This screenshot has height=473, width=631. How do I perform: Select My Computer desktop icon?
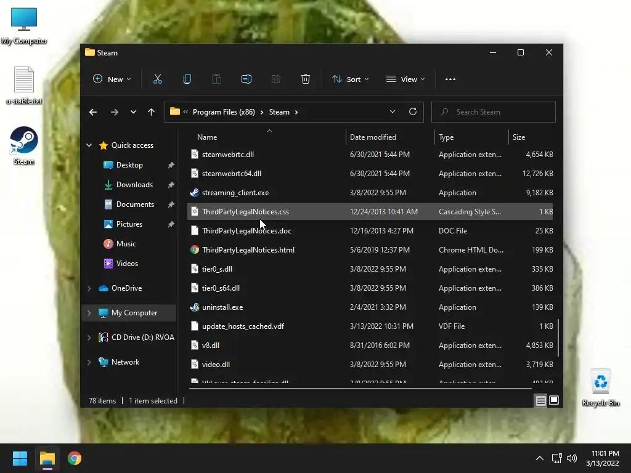point(24,26)
